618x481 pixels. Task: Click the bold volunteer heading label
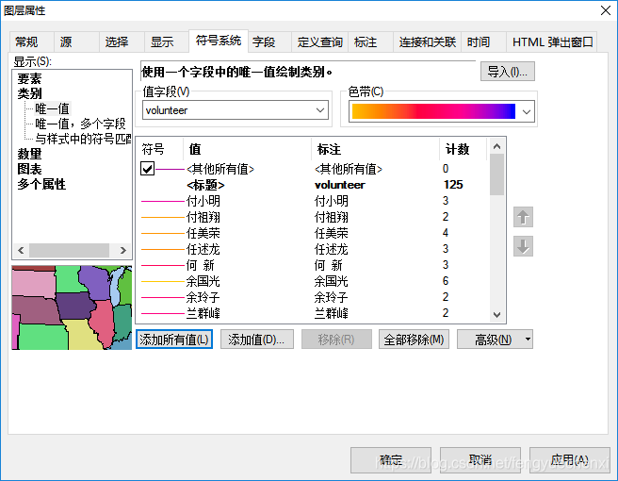(x=340, y=185)
